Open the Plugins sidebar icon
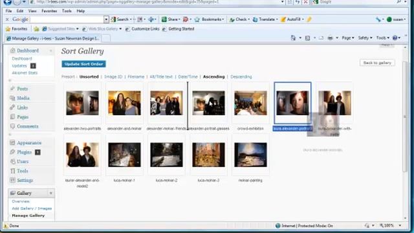This screenshot has height=233, width=414. [12, 152]
